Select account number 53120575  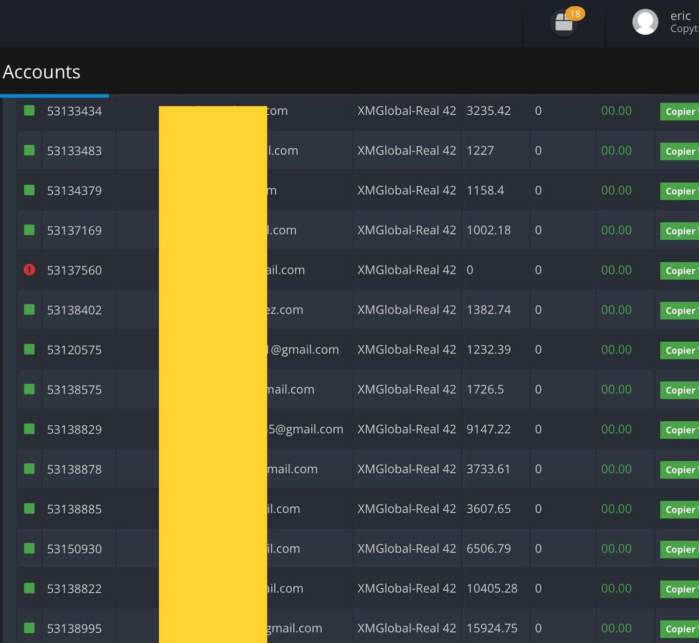(74, 350)
